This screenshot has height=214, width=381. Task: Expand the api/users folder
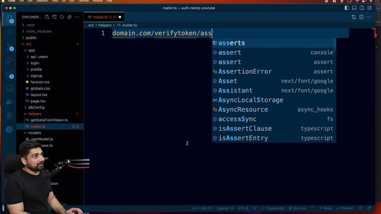click(50, 56)
